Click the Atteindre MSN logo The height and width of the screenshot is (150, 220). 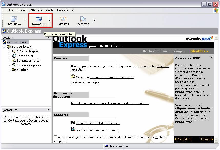207,38
